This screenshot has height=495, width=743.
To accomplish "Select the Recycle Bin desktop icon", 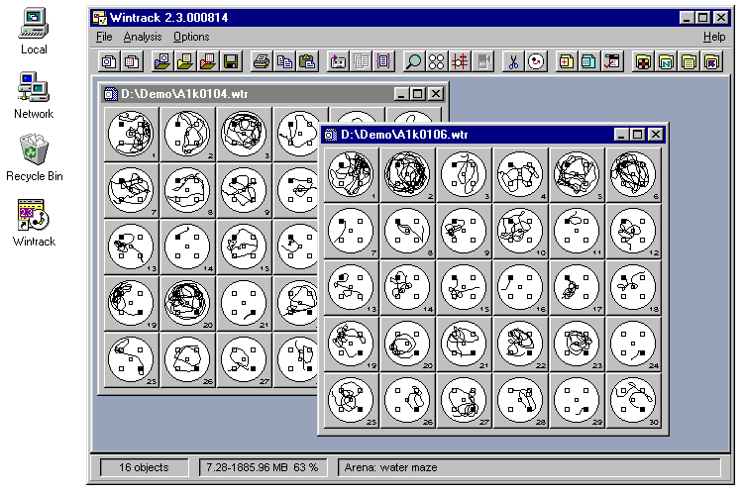I will 34,157.
